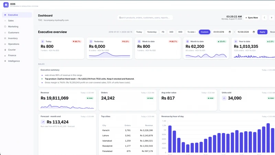Open the Yesterday Rs 6,000 card
The height and width of the screenshot is (155, 275).
tap(109, 48)
